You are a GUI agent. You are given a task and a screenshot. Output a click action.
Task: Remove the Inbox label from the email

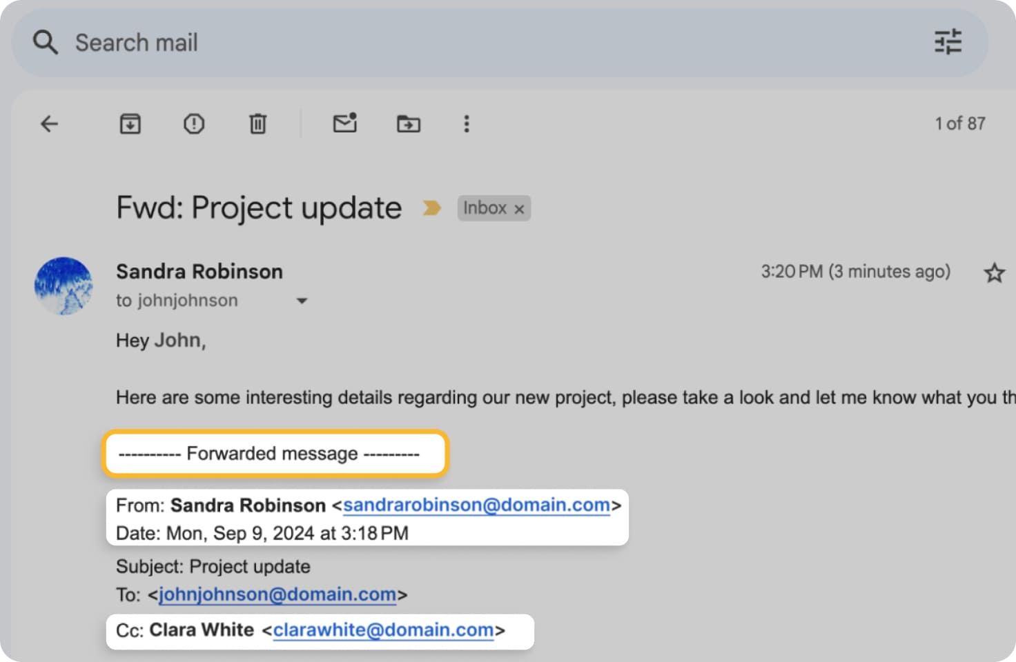519,208
